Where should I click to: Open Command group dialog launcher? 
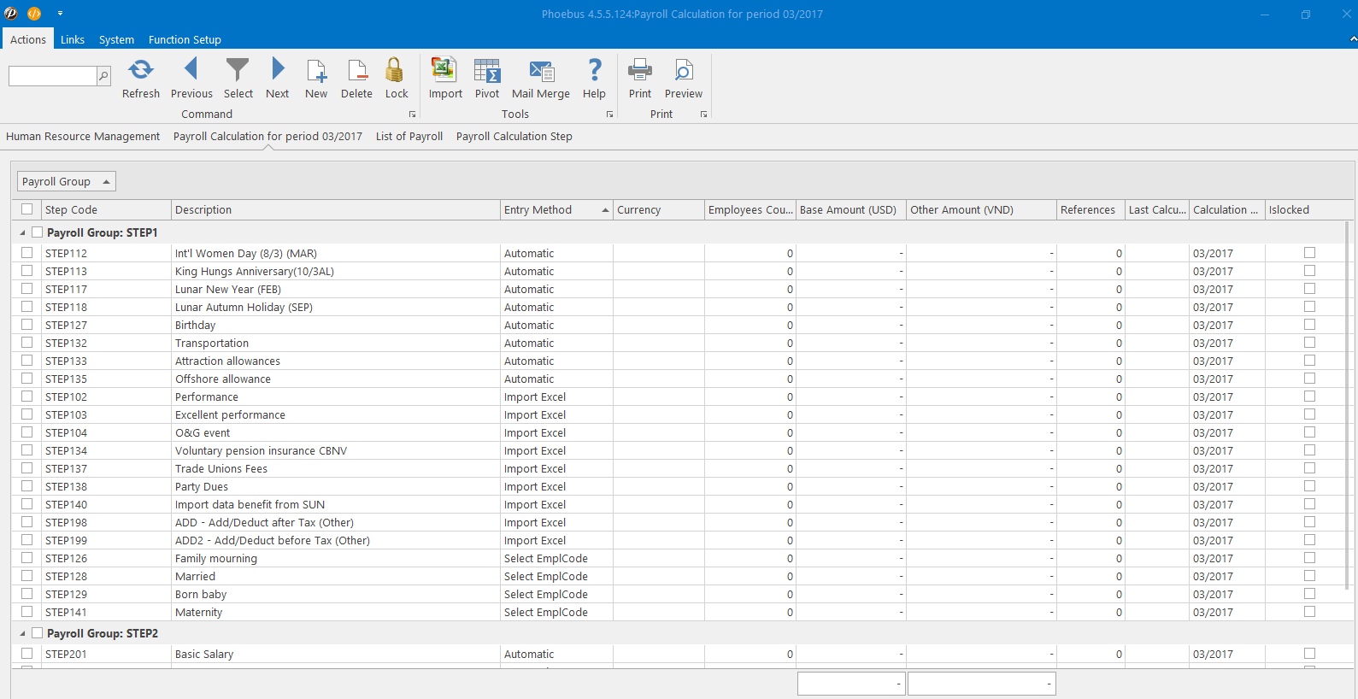(413, 115)
